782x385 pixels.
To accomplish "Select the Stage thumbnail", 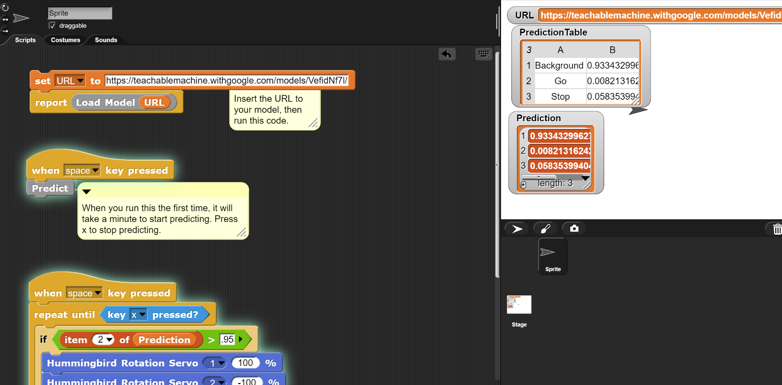I will 519,305.
